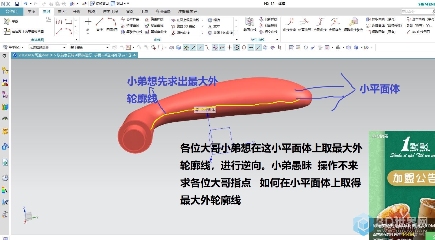Close the 手柄2stl逆向练习.prt document tab
Viewport: 435px width, 240px height.
coord(134,55)
